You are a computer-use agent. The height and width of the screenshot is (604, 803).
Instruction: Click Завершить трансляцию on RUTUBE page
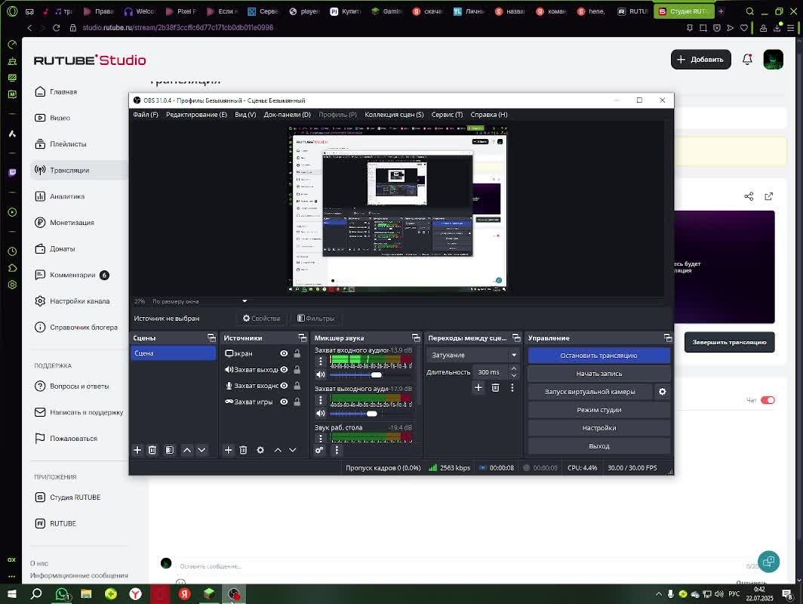click(x=729, y=342)
